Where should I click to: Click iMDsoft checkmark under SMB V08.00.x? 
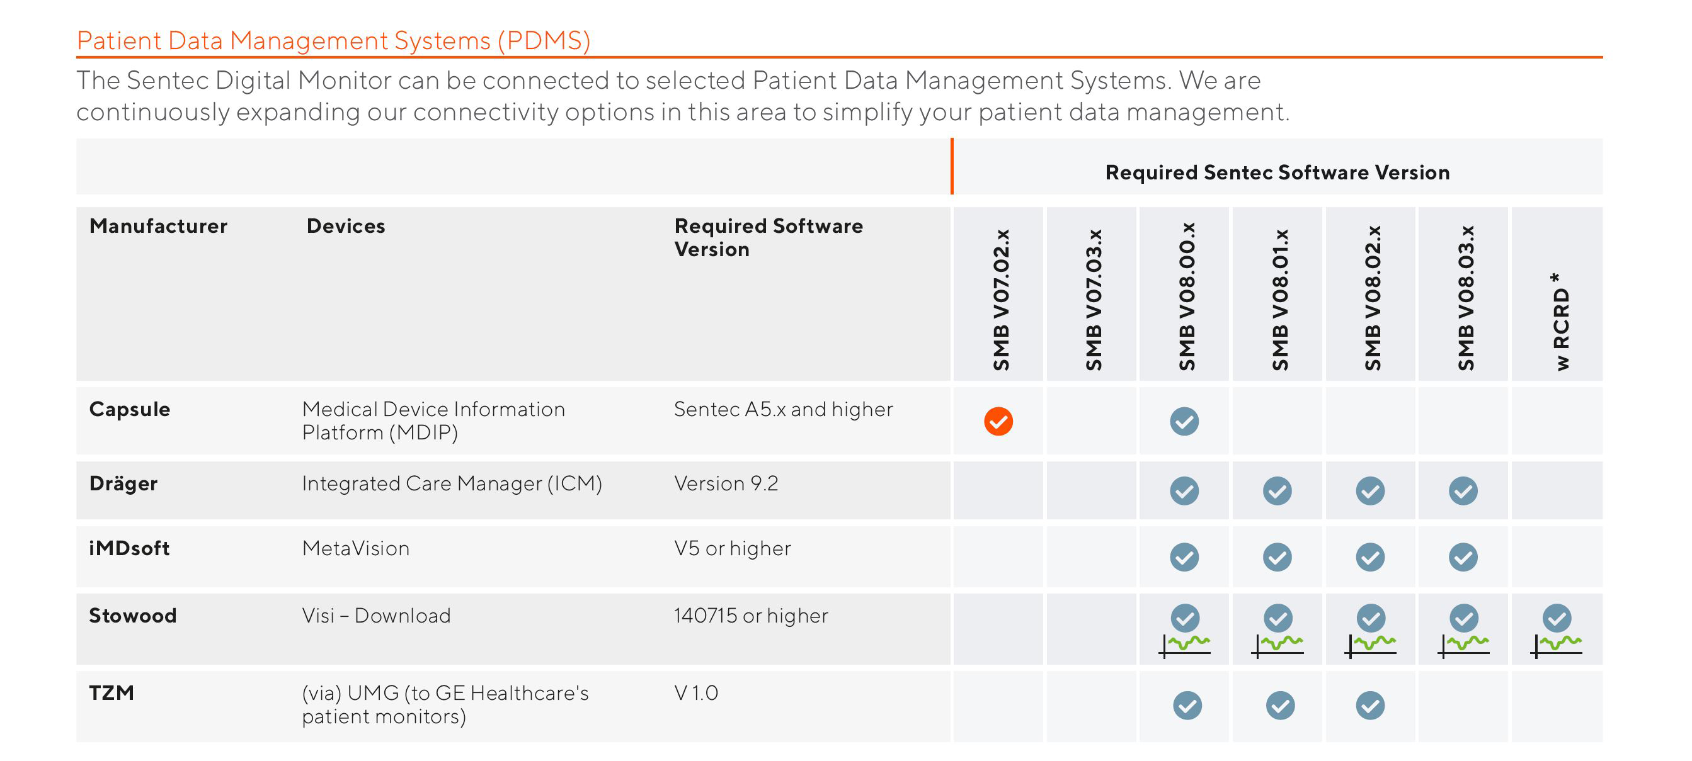[1184, 557]
